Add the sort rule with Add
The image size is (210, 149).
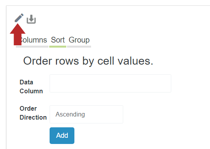(62, 135)
